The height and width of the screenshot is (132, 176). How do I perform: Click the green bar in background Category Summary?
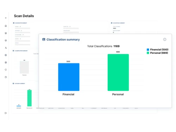[30, 98]
